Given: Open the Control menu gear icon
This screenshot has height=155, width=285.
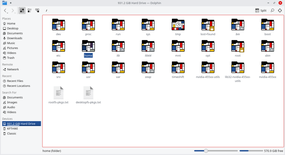Looking at the screenshot, I should (280, 11).
